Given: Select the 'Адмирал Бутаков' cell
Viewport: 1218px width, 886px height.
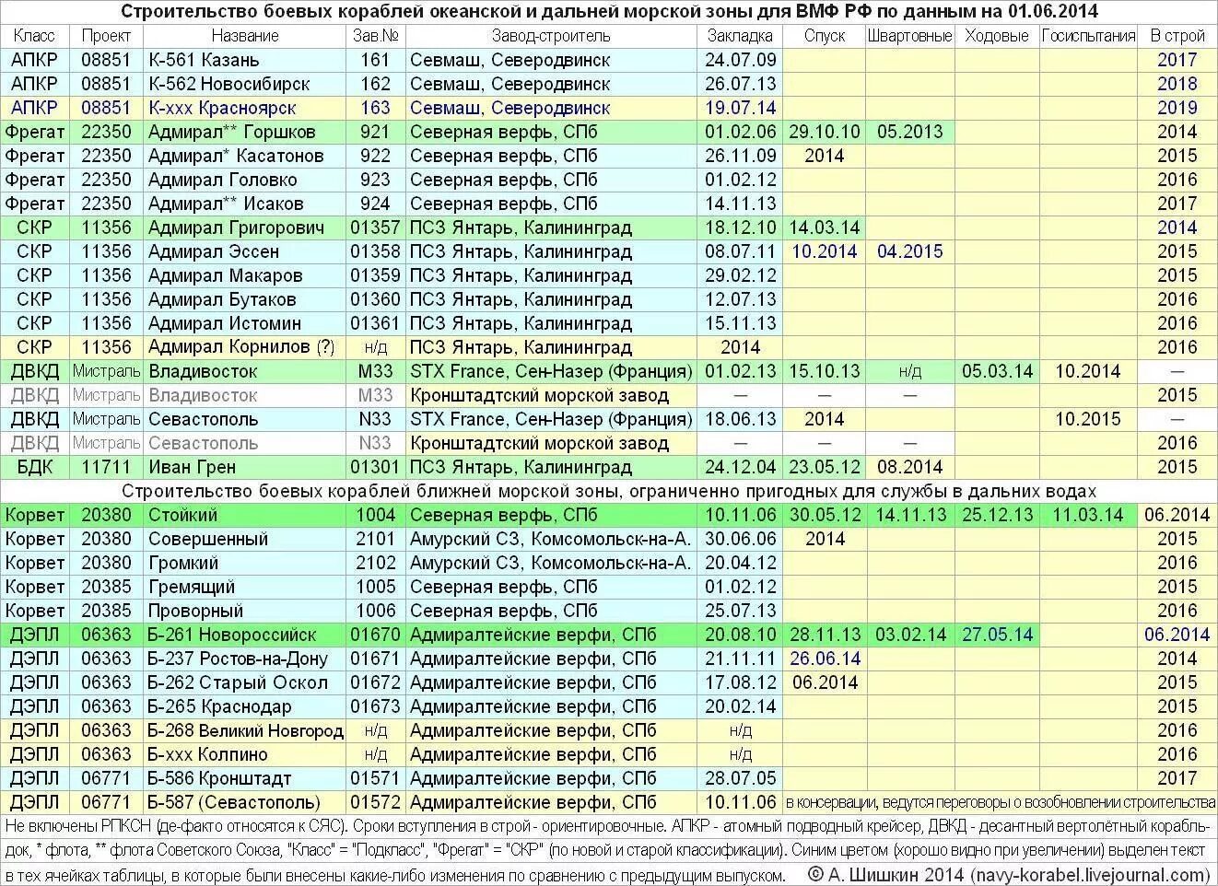Looking at the screenshot, I should [x=245, y=299].
